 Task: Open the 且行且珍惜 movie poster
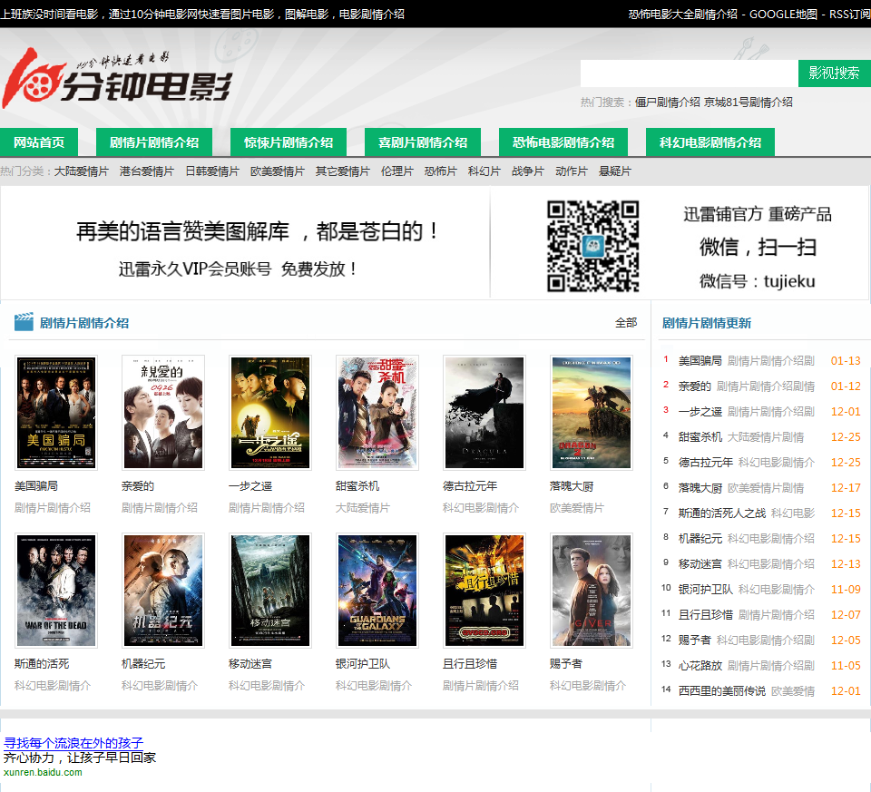coord(484,591)
